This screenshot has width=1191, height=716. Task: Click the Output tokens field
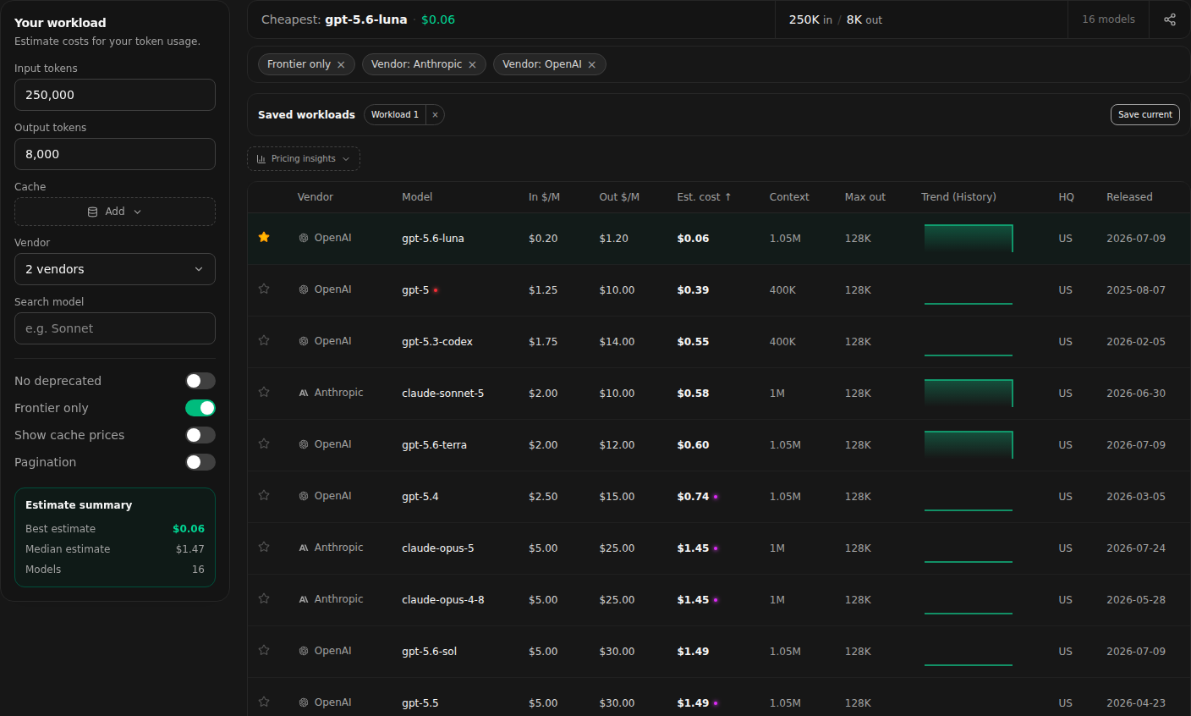click(x=115, y=154)
